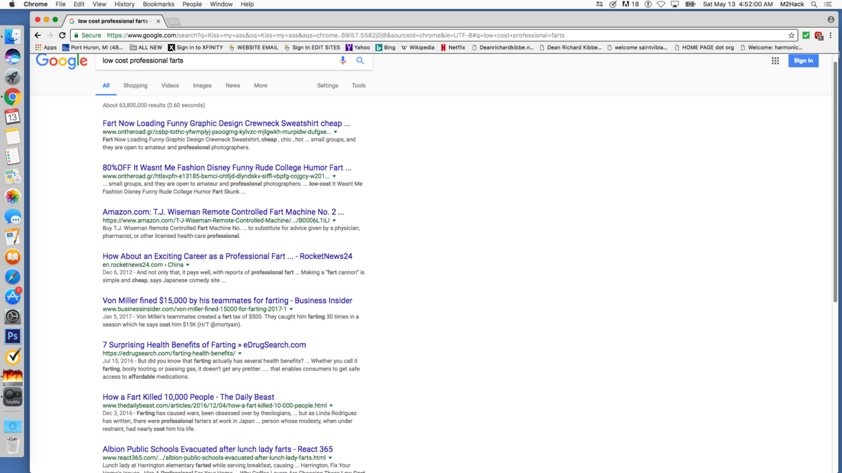Image resolution: width=842 pixels, height=473 pixels.
Task: Open the History menu in menu bar
Action: [x=124, y=4]
